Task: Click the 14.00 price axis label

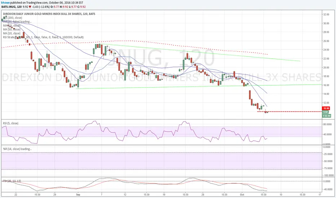Action: click(x=326, y=94)
